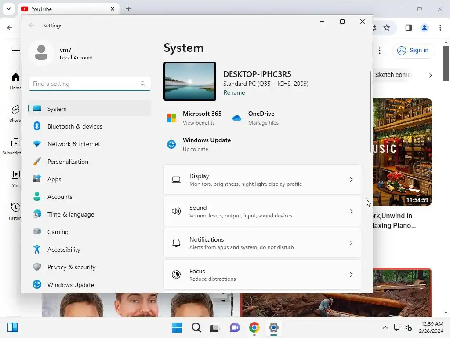The image size is (450, 338).
Task: Click the YouTube Sign in button
Action: click(x=413, y=50)
